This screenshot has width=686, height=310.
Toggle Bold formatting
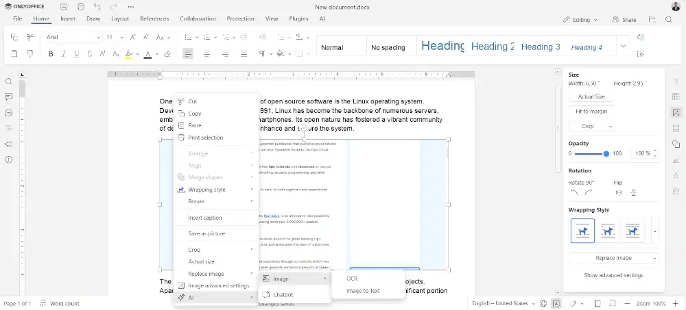point(51,53)
